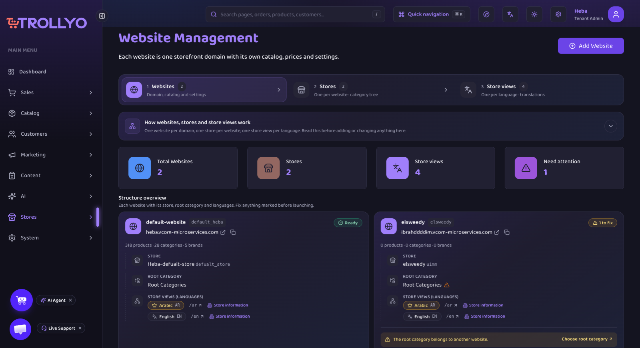This screenshot has height=348, width=640.
Task: Collapse the sidebar panel toggle icon
Action: 102,16
